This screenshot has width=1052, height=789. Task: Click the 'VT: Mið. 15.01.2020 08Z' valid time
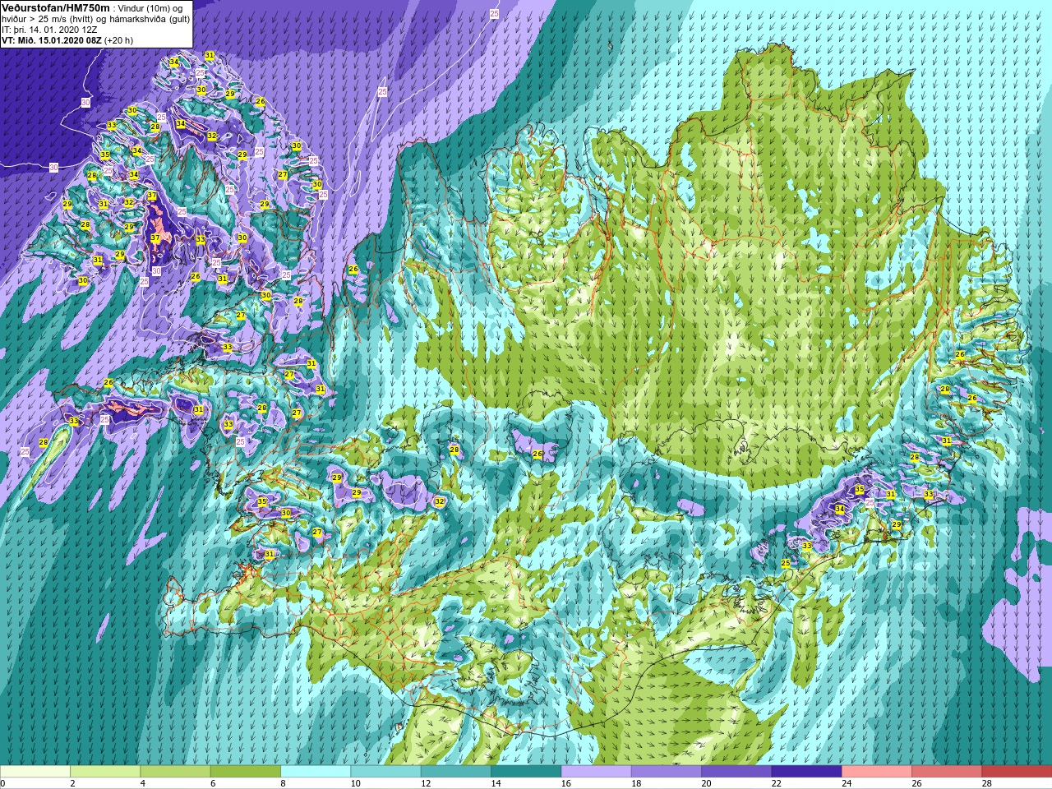[52, 39]
